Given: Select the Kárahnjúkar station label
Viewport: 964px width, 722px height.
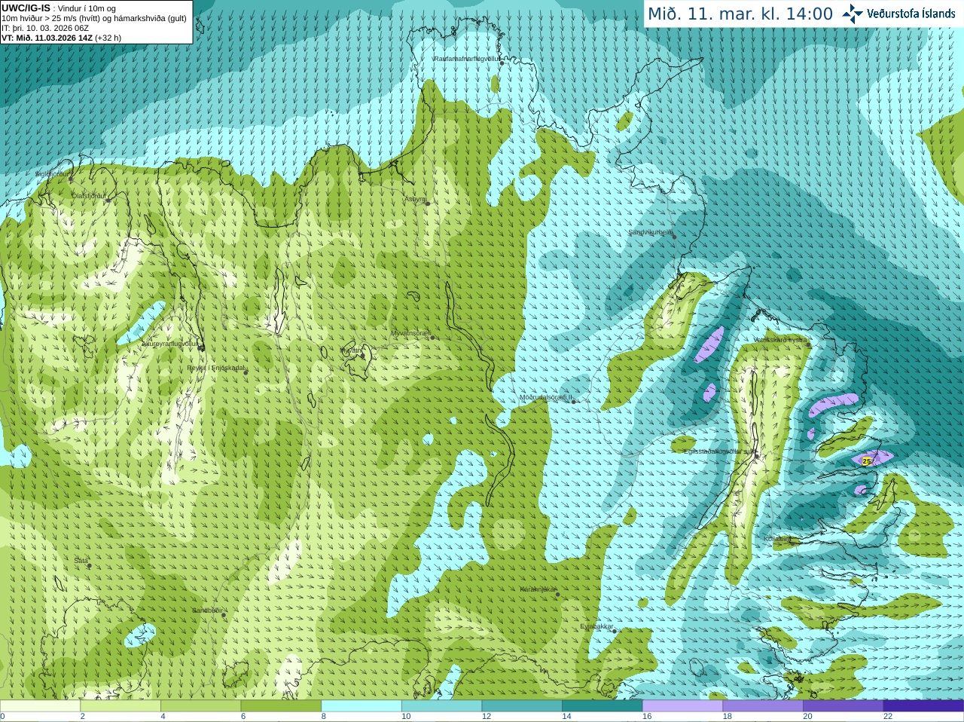Looking at the screenshot, I should pos(538,589).
